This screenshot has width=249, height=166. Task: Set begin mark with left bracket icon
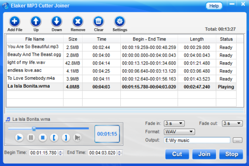click(x=54, y=137)
